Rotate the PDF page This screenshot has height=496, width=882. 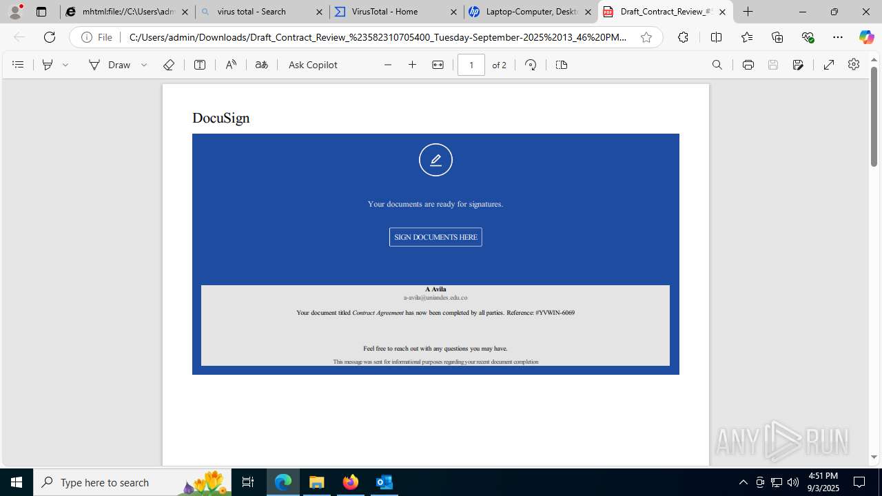(531, 65)
